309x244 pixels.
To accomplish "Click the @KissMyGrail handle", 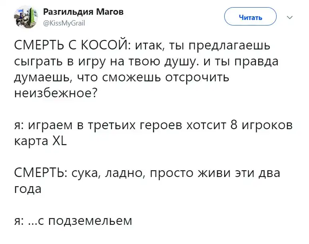I will 64,23.
